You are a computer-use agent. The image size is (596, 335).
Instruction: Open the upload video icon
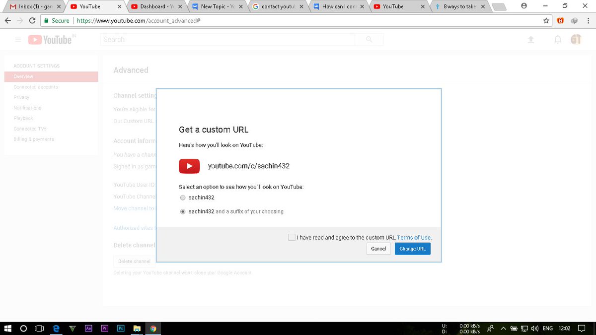531,40
